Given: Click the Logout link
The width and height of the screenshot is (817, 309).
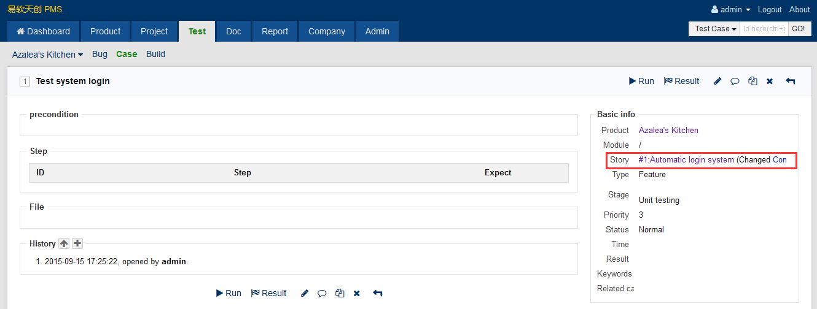Looking at the screenshot, I should click(x=770, y=9).
